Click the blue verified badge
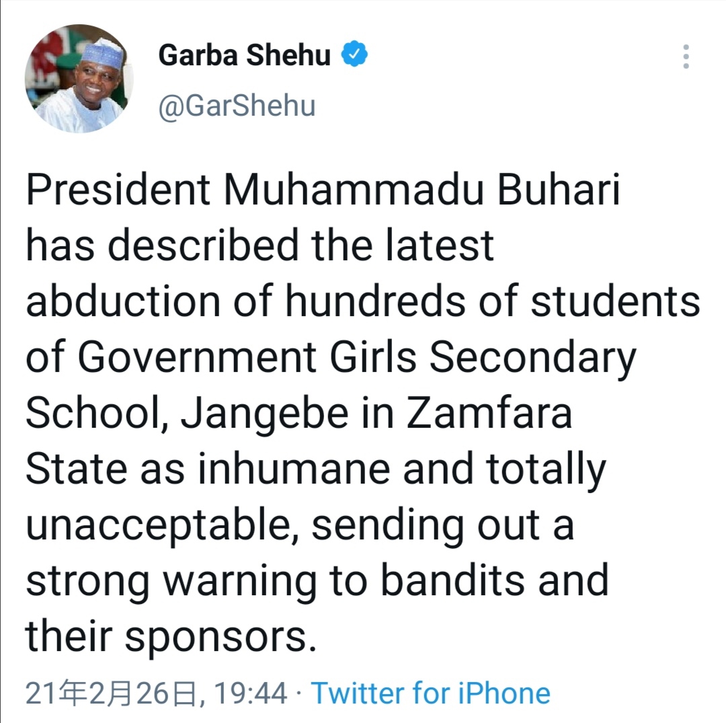Screen dimensions: 726x723 tap(355, 55)
